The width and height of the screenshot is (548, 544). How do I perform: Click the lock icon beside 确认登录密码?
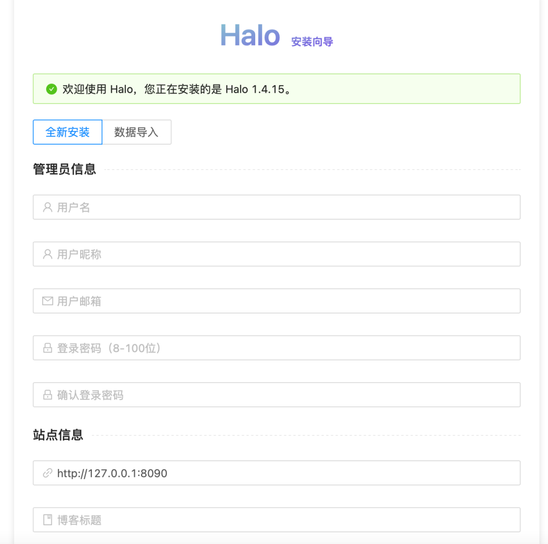click(47, 394)
